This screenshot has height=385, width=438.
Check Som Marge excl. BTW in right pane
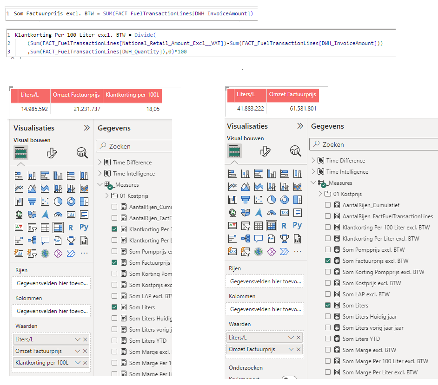(328, 350)
